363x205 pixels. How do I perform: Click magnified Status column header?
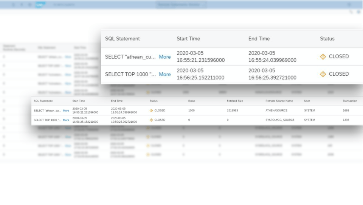tap(327, 39)
